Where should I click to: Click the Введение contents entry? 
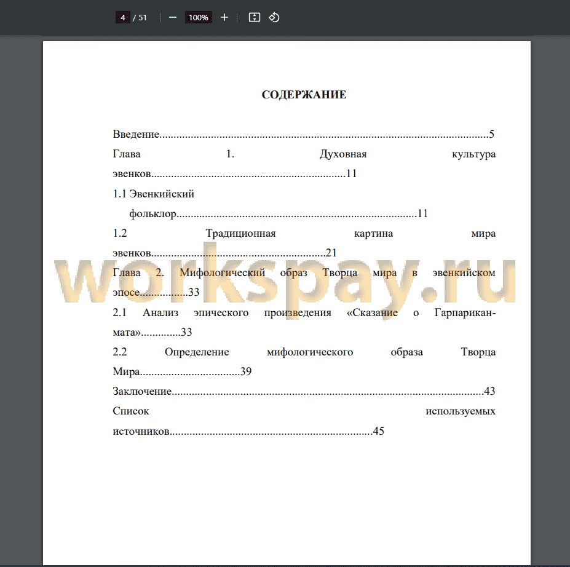tap(304, 134)
